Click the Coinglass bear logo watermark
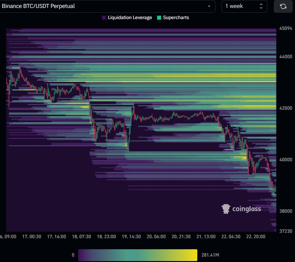The height and width of the screenshot is (262, 295). pyautogui.click(x=226, y=209)
